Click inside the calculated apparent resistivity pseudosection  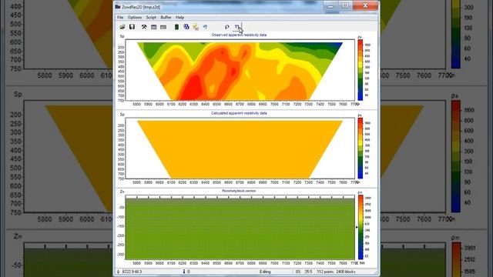pos(239,149)
